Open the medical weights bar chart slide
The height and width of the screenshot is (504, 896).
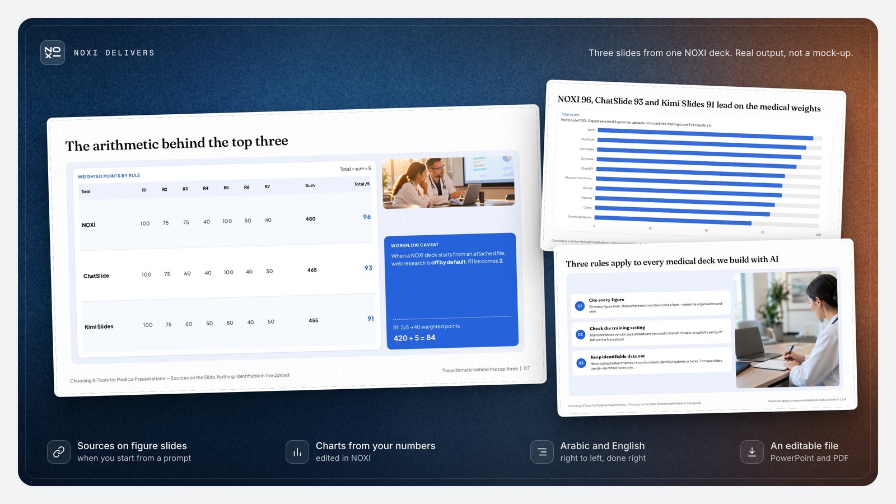pos(693,165)
